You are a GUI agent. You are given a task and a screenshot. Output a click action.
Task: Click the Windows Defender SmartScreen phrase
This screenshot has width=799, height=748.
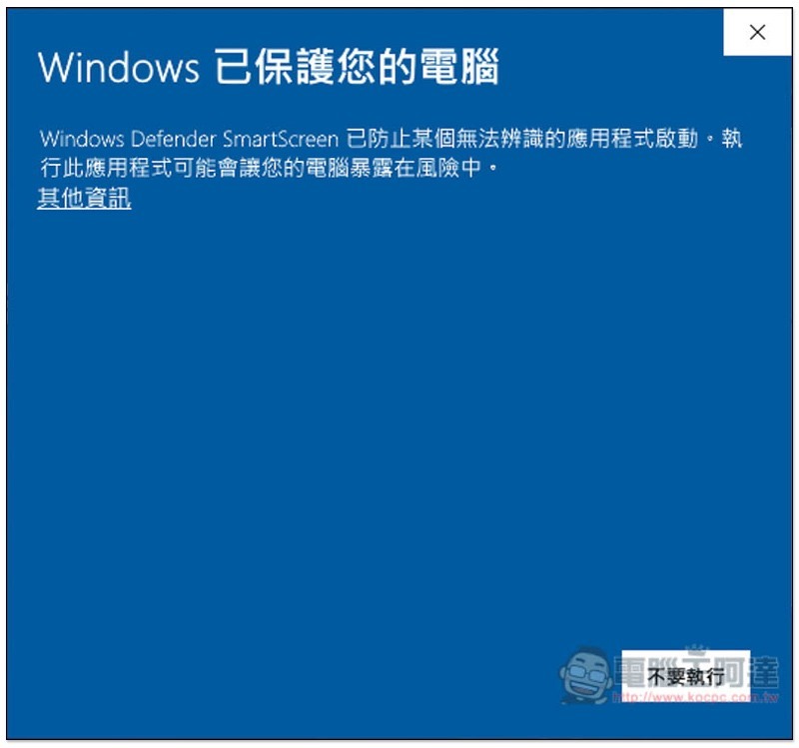(x=189, y=139)
